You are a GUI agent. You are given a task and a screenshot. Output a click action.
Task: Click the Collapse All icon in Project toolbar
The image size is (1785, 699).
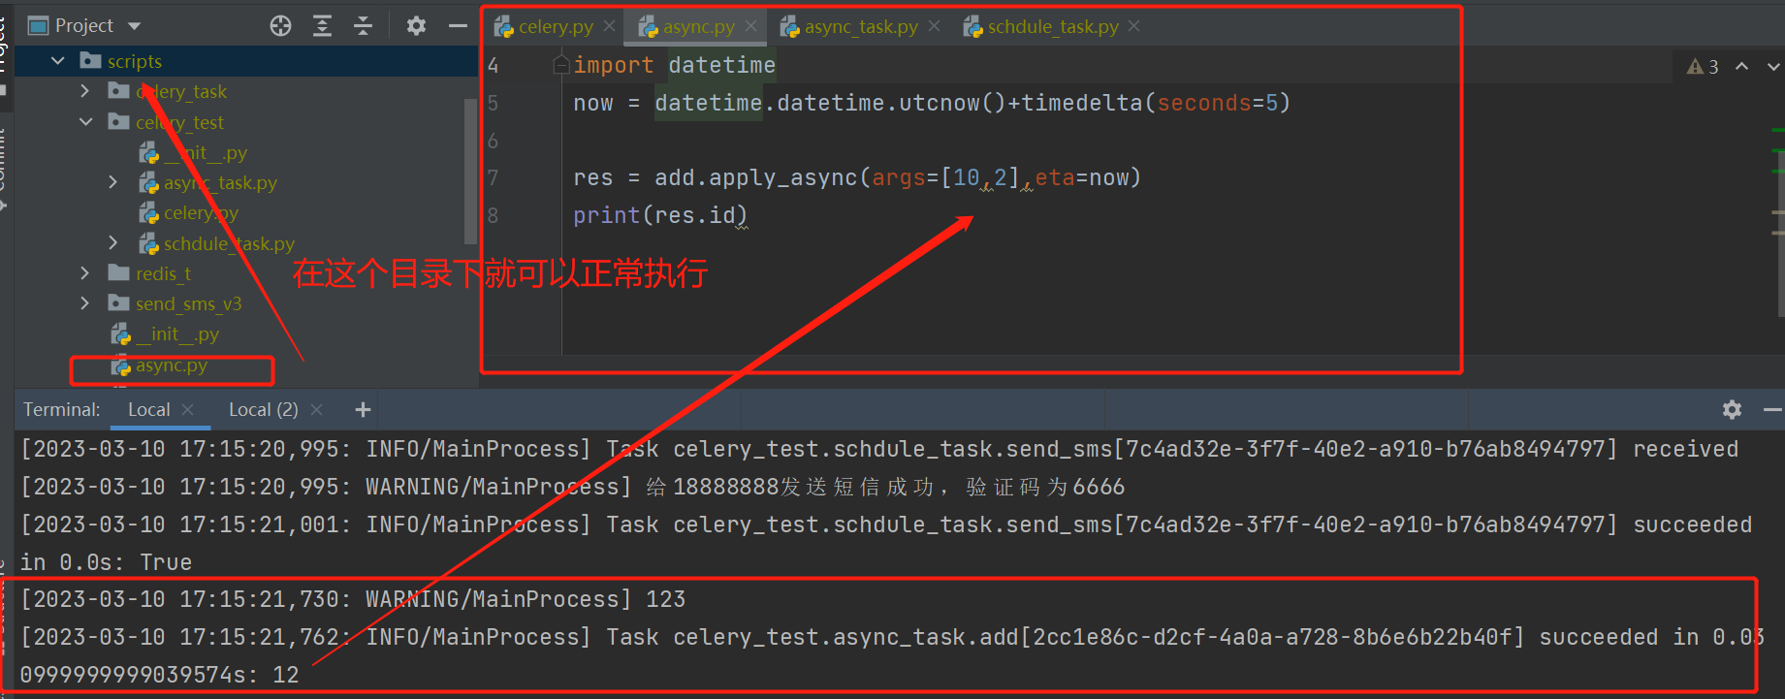point(363,26)
